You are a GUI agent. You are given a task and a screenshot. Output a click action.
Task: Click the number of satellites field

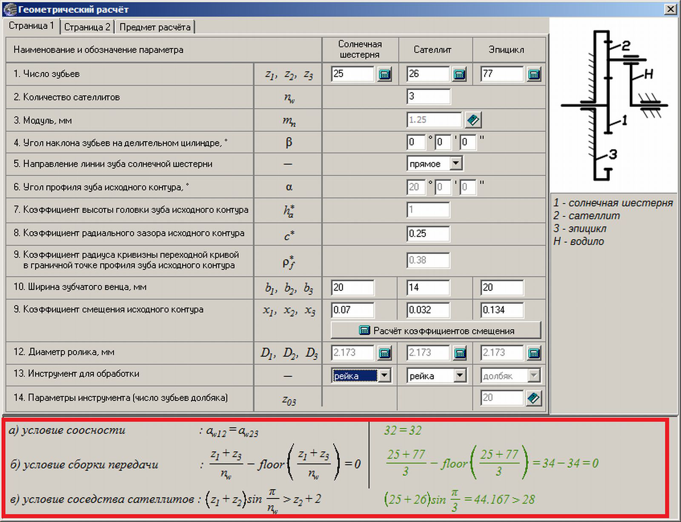(x=428, y=97)
